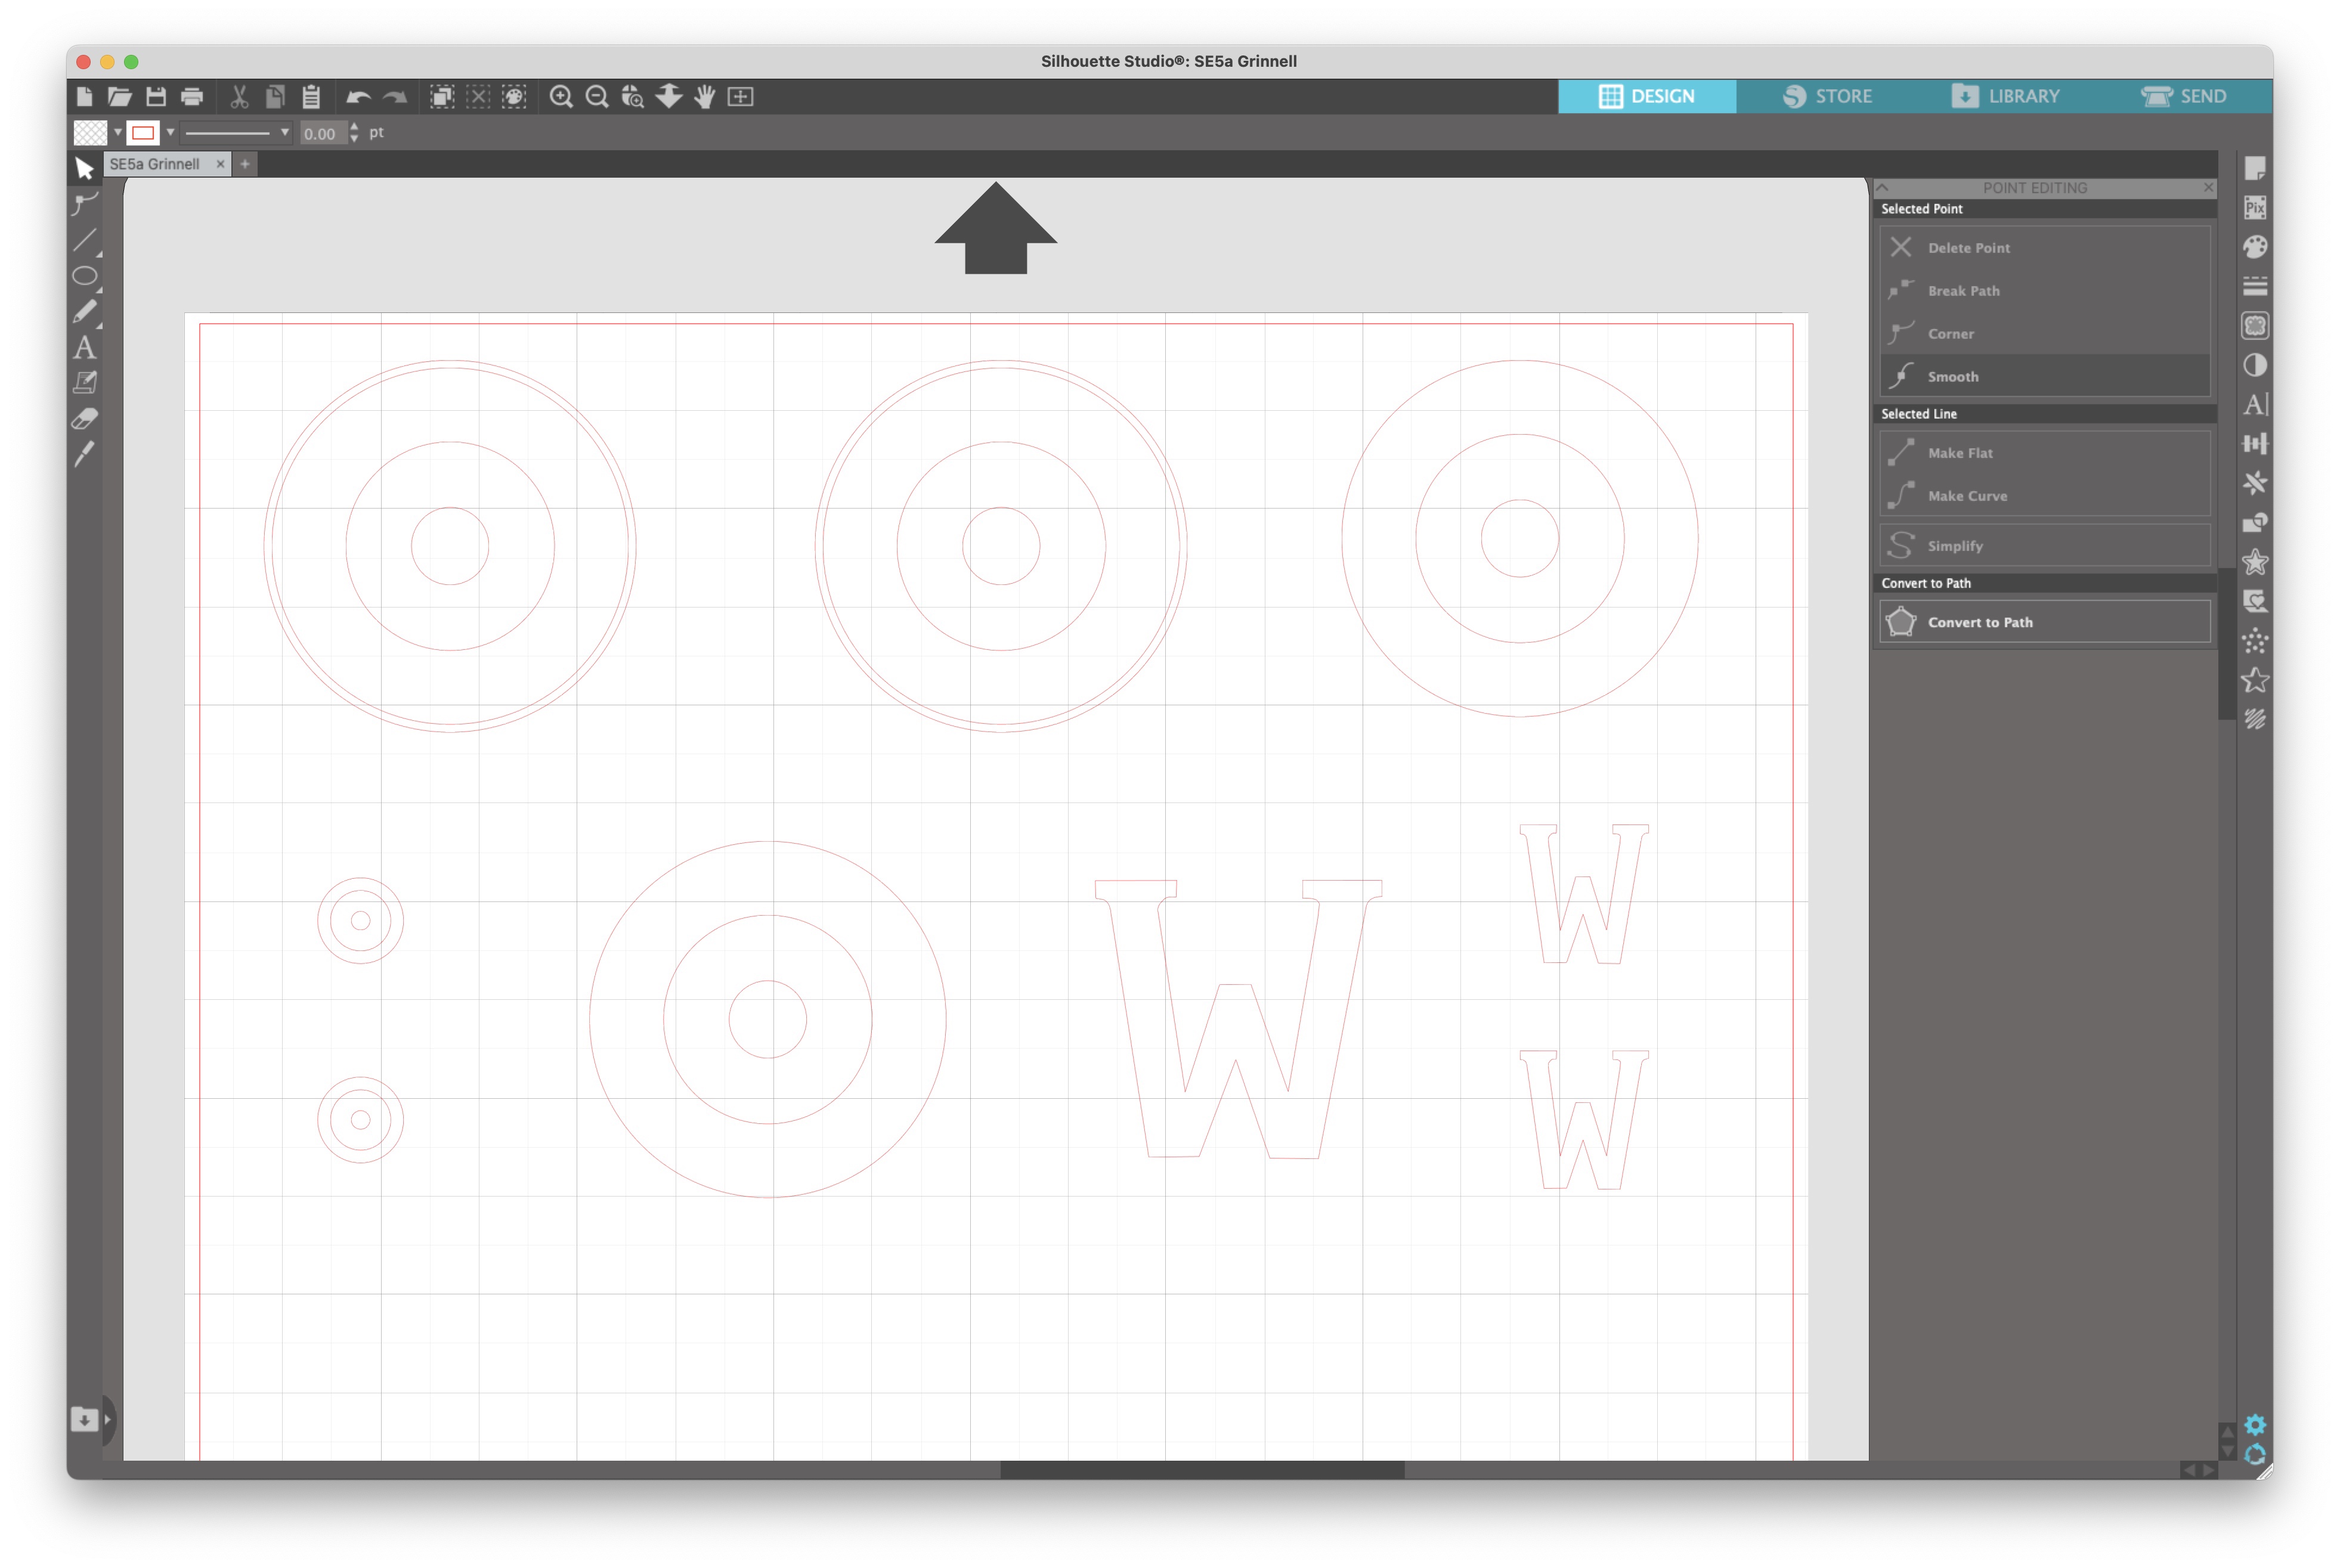Click the Zoom In magnifier icon
This screenshot has height=1568, width=2340.
[561, 97]
